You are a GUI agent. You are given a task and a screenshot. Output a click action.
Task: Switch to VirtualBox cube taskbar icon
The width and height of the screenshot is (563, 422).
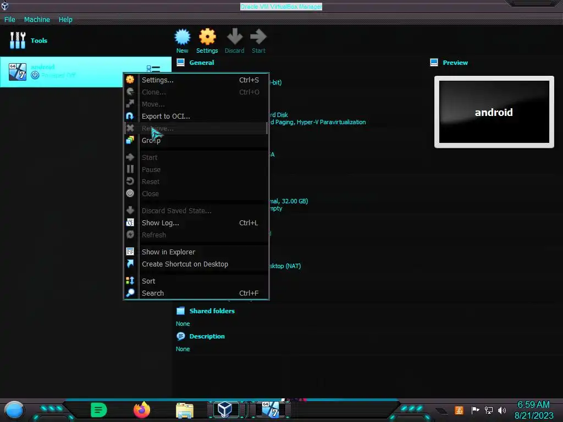pos(225,409)
